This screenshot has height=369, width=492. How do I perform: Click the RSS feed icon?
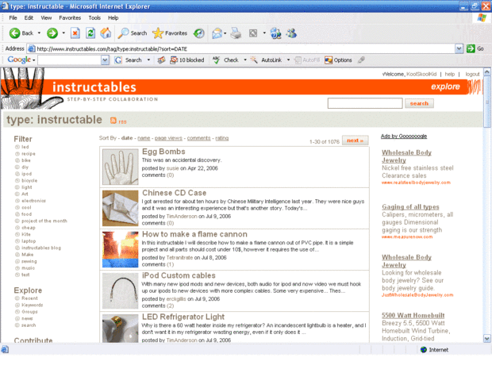pyautogui.click(x=113, y=121)
